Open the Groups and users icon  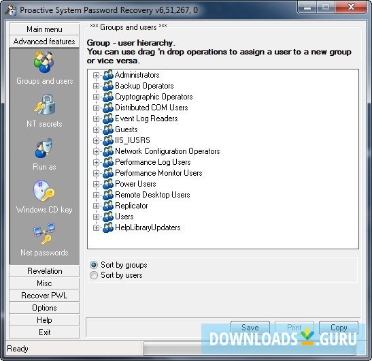(x=44, y=62)
